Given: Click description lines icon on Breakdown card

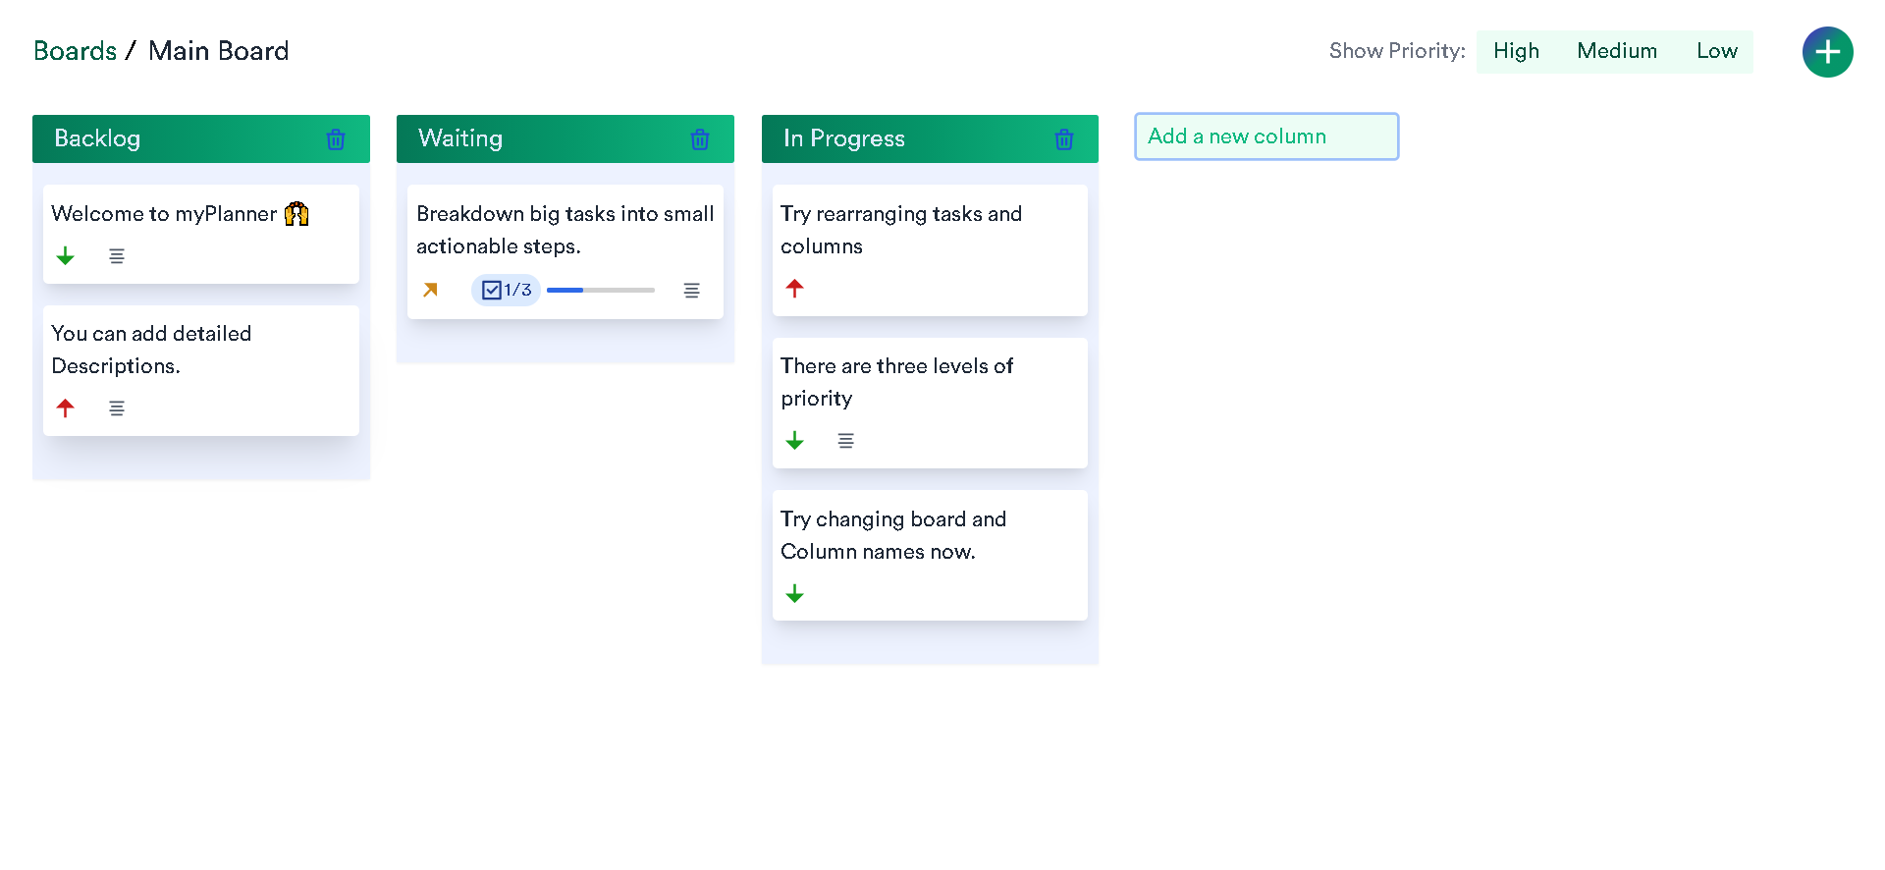Looking at the screenshot, I should click(692, 291).
